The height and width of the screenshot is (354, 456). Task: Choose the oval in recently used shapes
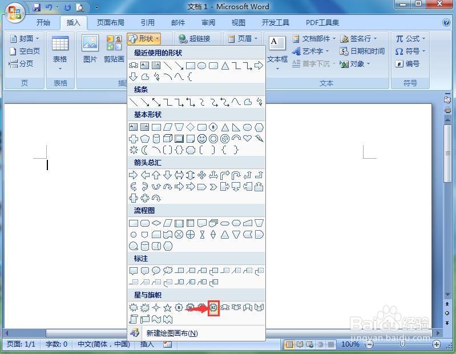tap(202, 66)
